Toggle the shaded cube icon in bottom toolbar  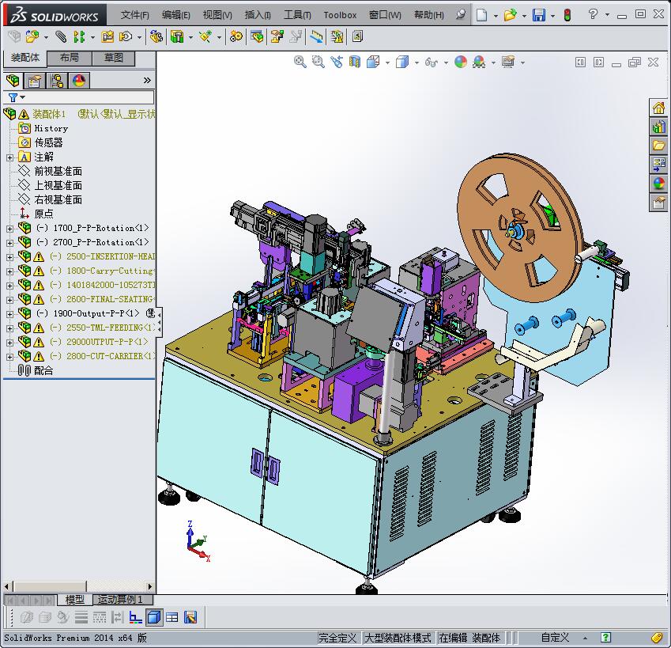pos(154,617)
